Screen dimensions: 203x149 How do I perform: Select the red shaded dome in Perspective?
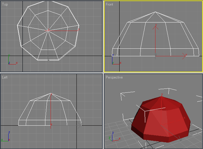[160, 119]
